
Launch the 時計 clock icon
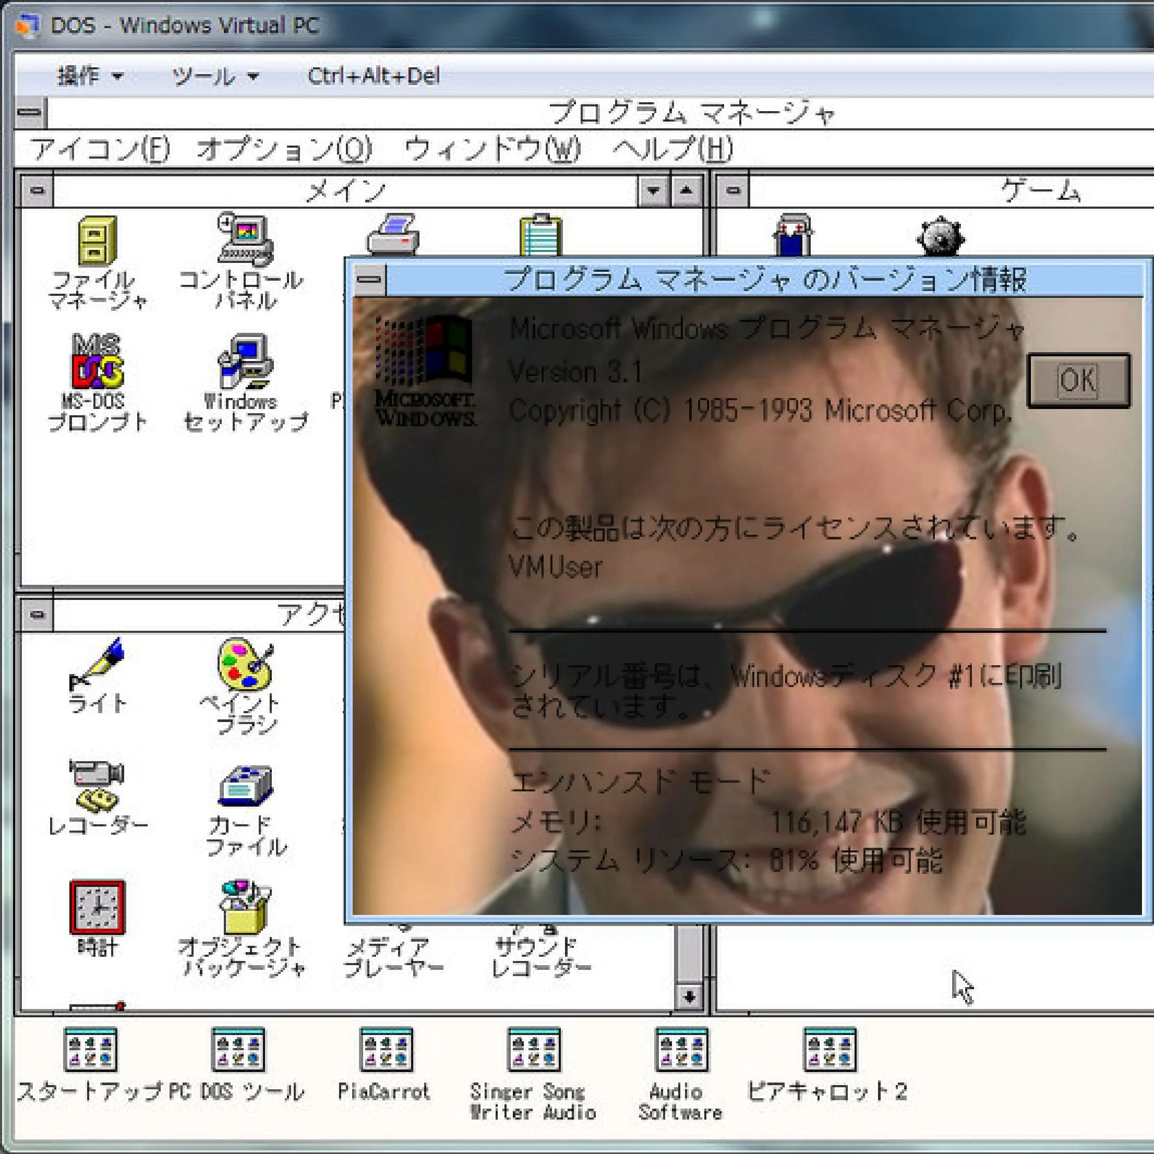coord(98,907)
